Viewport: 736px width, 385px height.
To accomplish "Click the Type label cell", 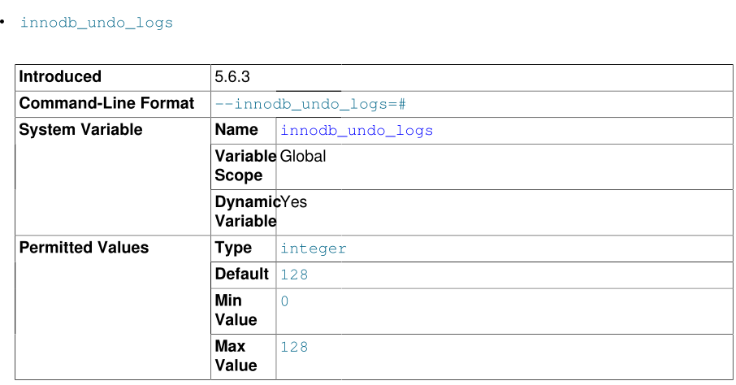I will (x=233, y=248).
